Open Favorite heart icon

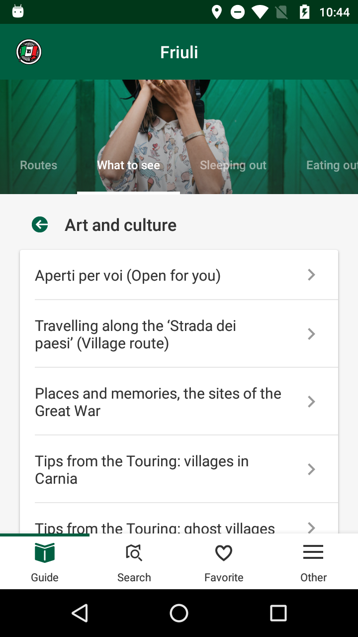224,553
